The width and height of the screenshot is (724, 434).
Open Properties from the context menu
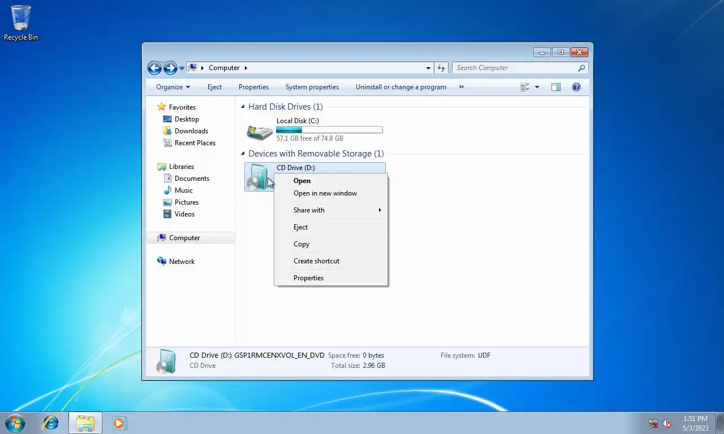(x=331, y=278)
